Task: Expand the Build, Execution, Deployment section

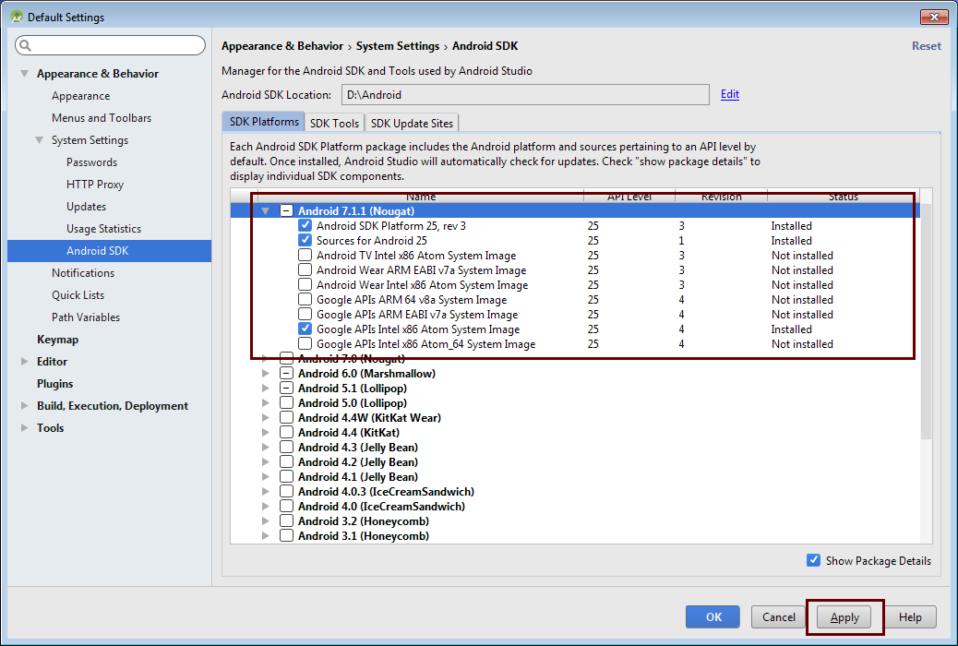Action: click(x=25, y=406)
